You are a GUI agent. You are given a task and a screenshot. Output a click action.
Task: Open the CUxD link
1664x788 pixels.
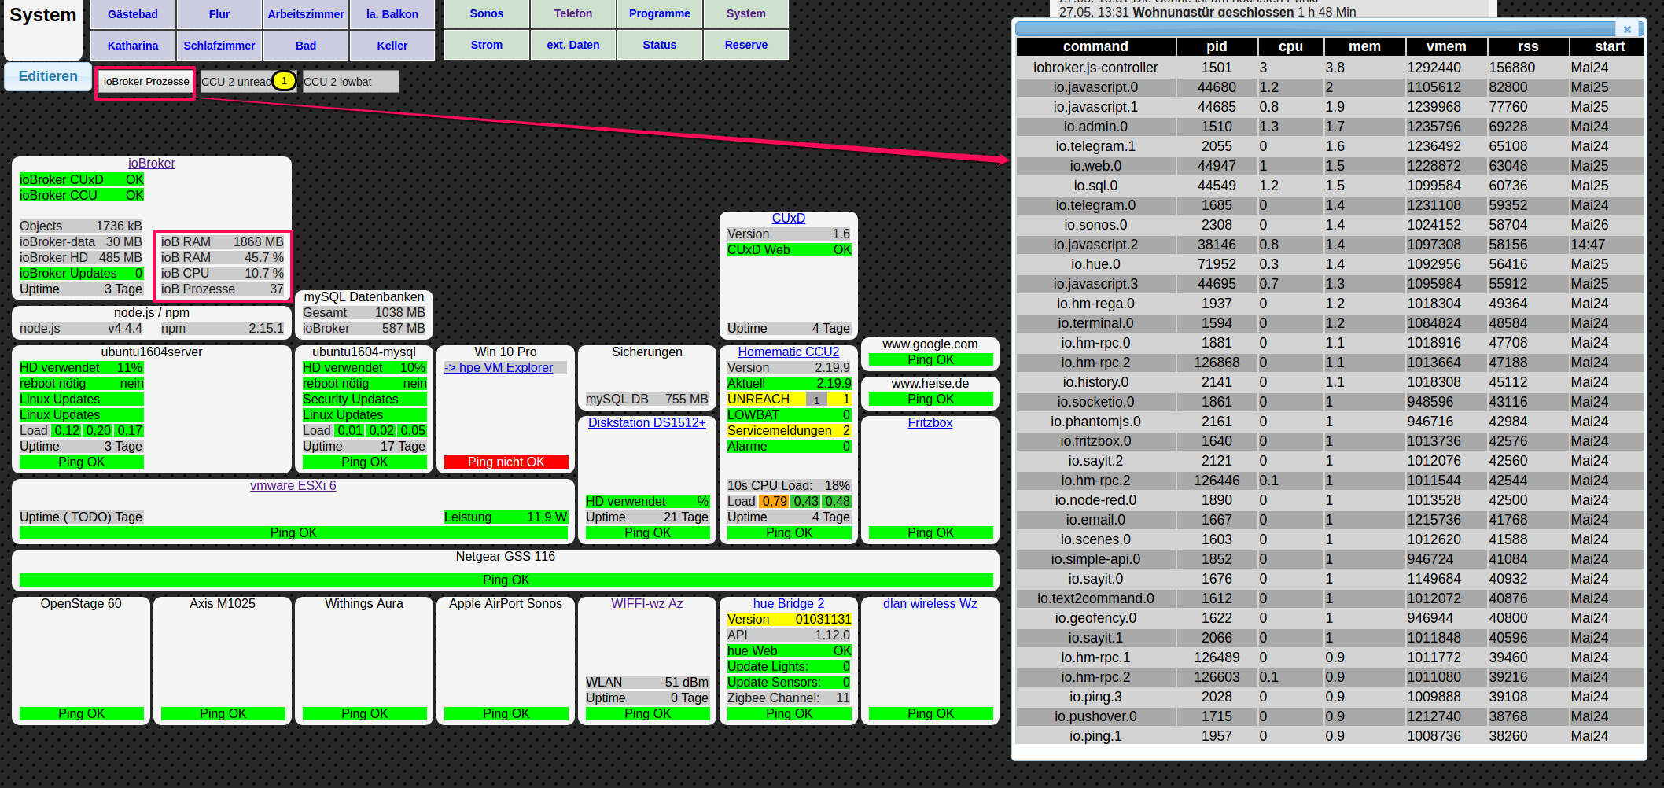(789, 219)
